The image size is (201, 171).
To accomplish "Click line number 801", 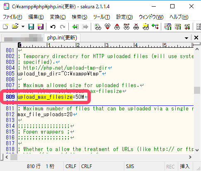I will pyautogui.click(x=10, y=50).
